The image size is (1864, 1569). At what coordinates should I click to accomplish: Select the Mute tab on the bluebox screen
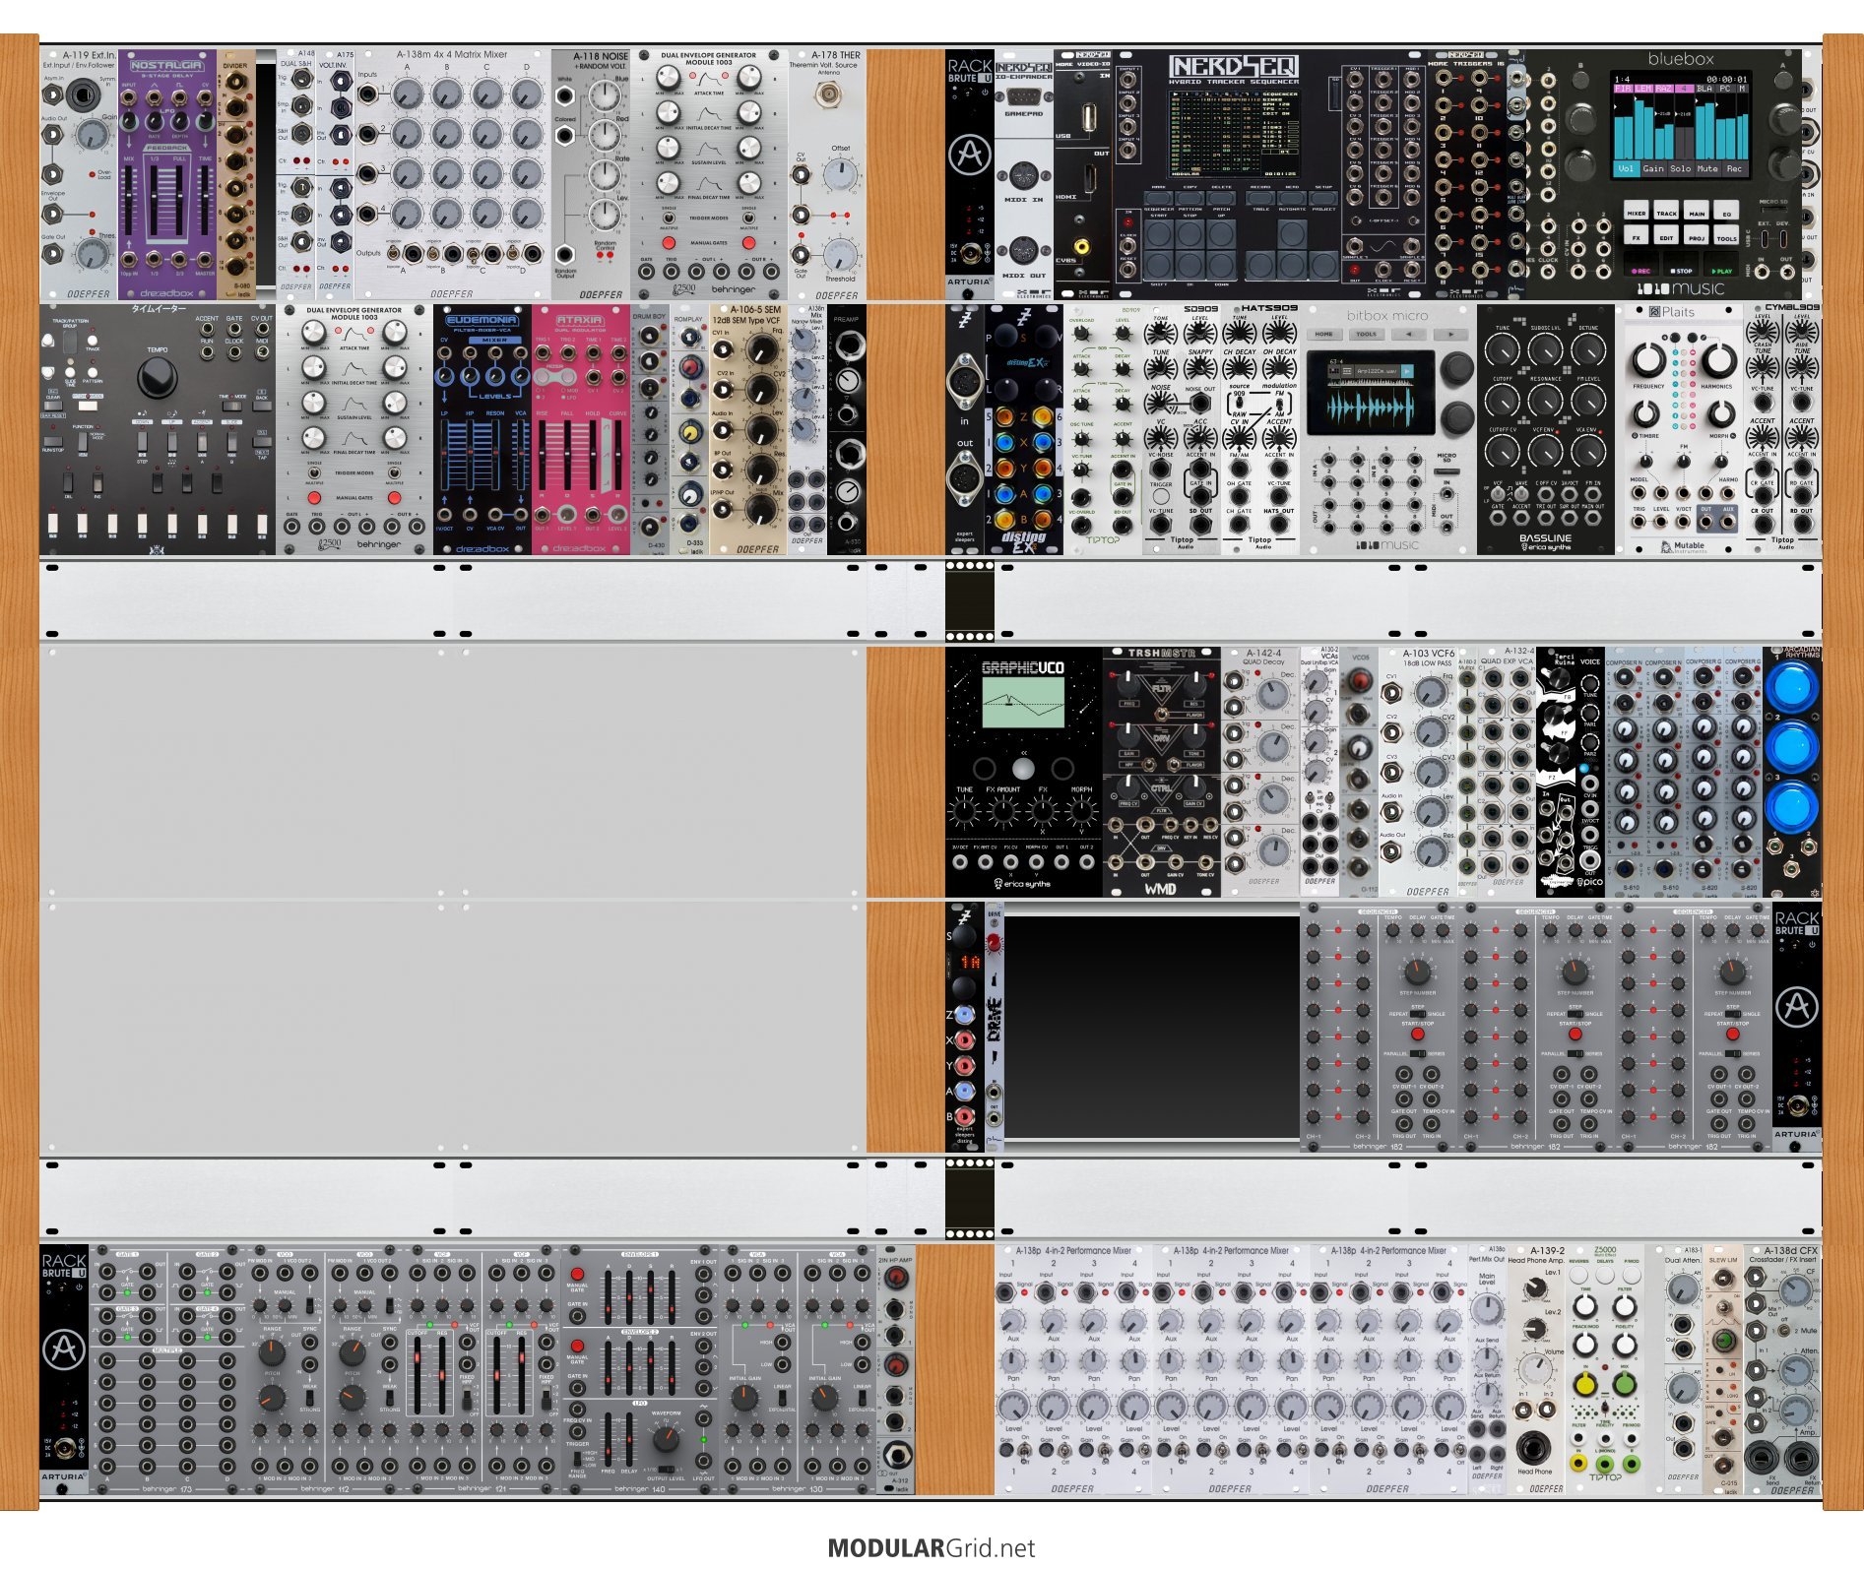pyautogui.click(x=1707, y=168)
